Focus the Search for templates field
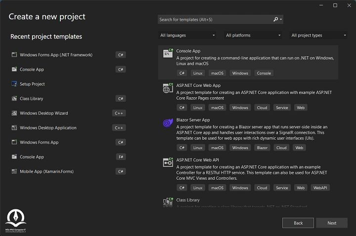 (x=215, y=19)
